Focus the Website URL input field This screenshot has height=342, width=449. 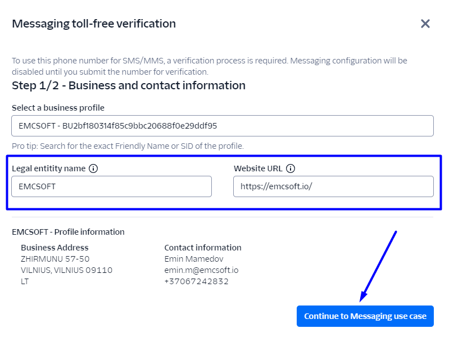[x=333, y=186]
